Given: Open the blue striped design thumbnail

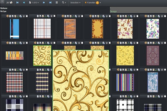Looking at the screenshot, I should (x=14, y=29).
